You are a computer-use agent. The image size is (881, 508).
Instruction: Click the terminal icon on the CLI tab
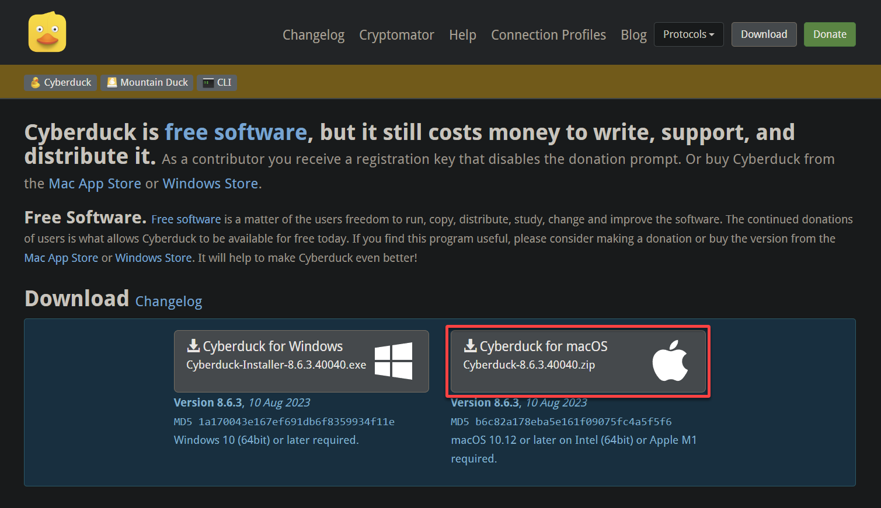point(208,83)
